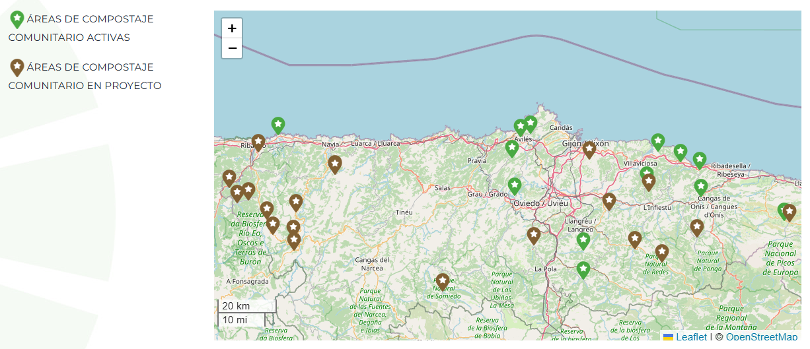Open the Leaflet attribution link

point(690,336)
